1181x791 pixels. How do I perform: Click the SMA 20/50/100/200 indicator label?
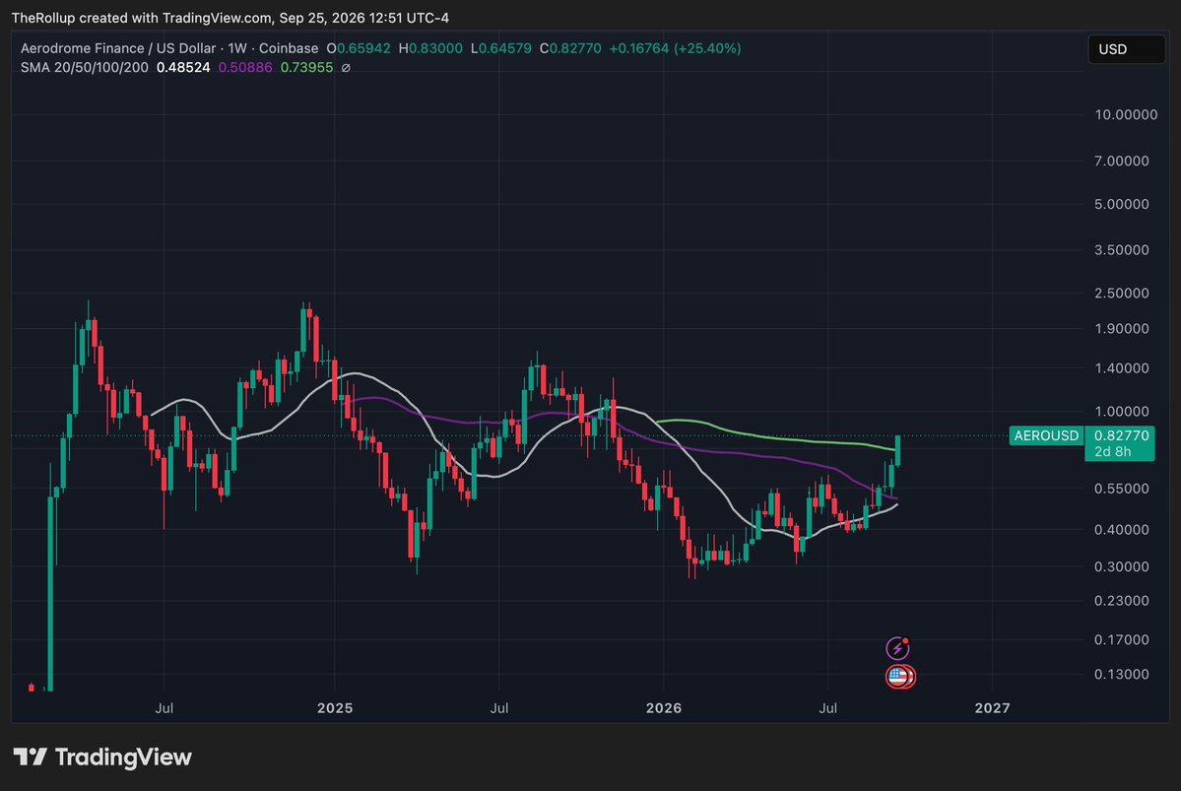tap(85, 68)
